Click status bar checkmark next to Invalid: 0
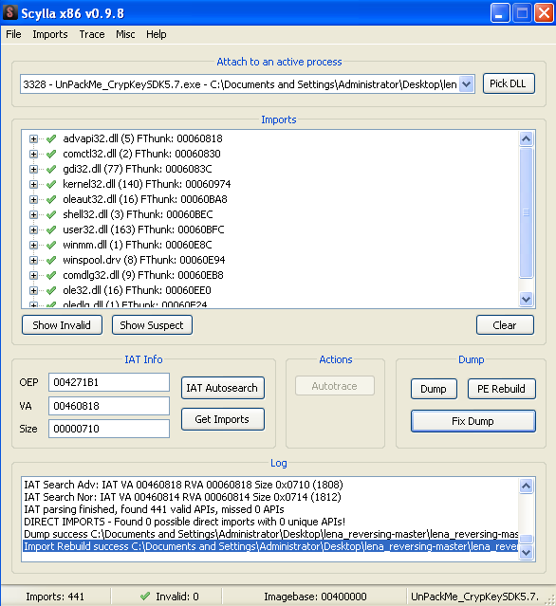 tap(145, 596)
